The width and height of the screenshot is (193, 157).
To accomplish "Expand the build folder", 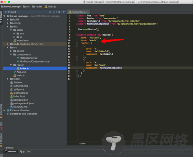I will click(7, 20).
